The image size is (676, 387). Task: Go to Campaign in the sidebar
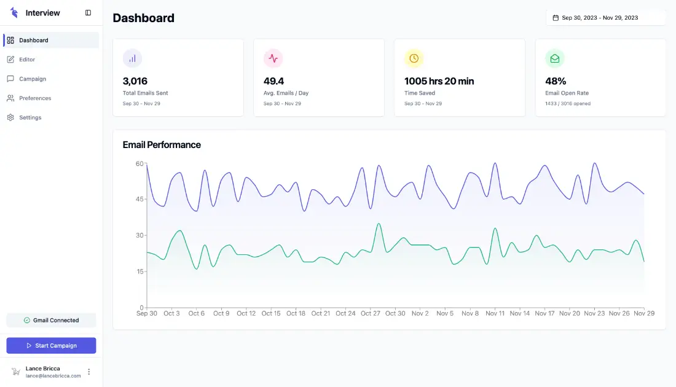[32, 79]
